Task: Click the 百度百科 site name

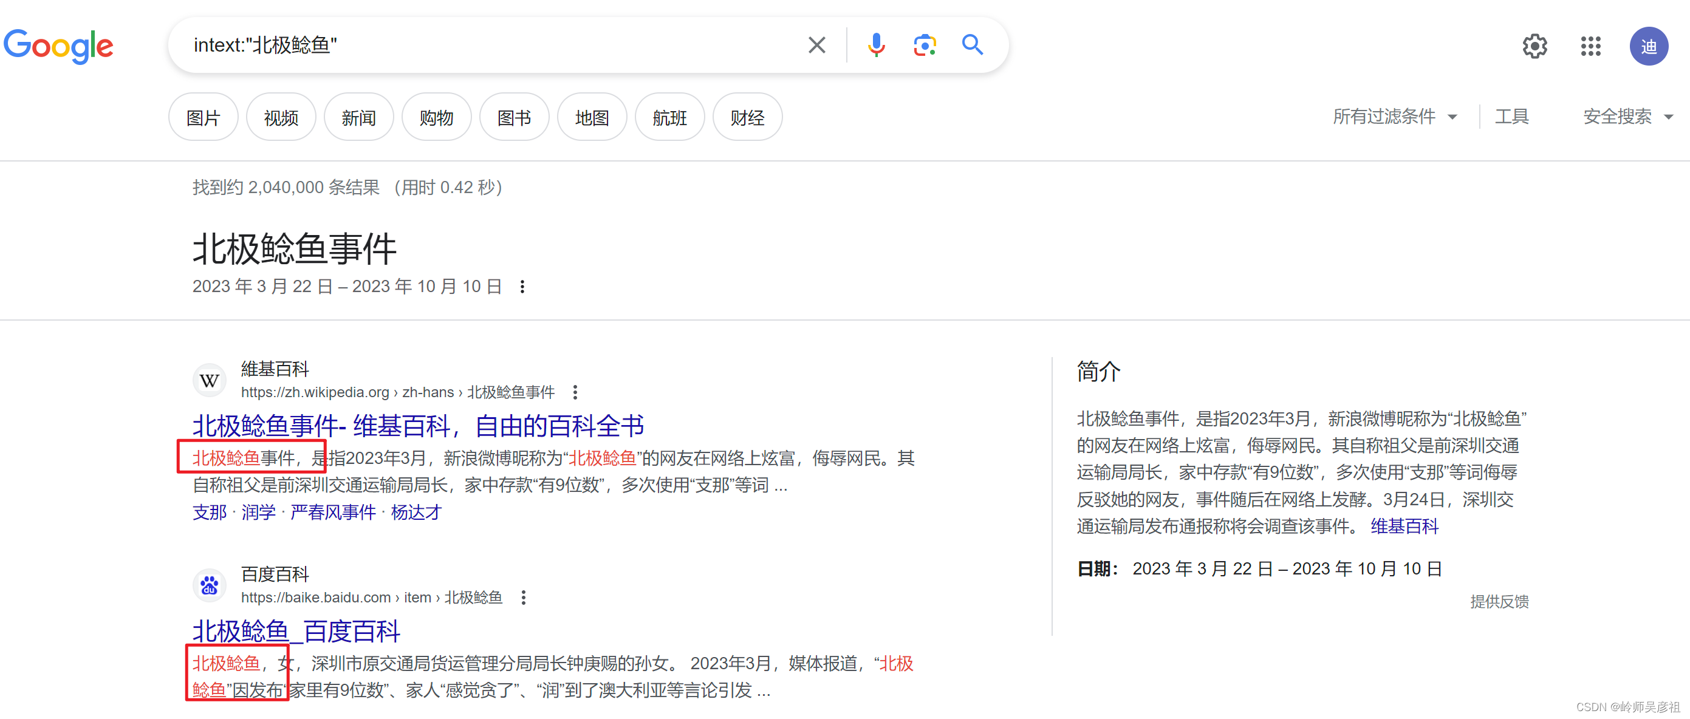Action: tap(274, 574)
